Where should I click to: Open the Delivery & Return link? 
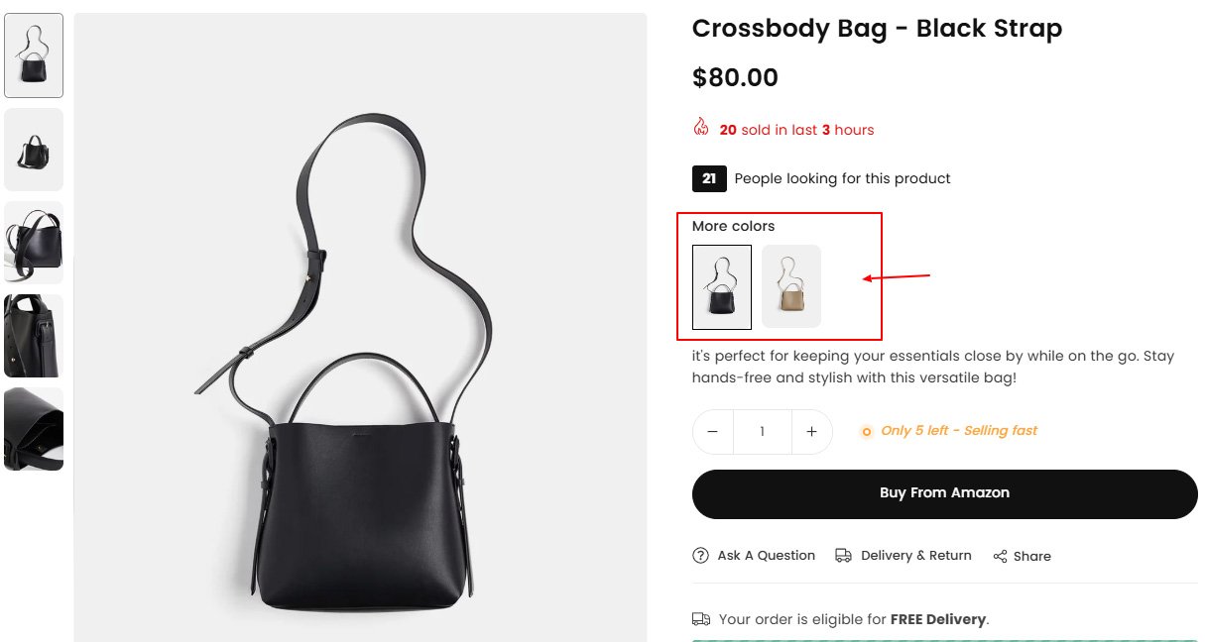pos(915,556)
